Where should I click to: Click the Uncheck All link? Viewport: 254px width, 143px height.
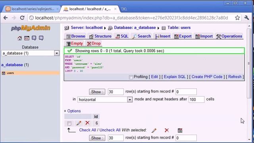(x=110, y=130)
